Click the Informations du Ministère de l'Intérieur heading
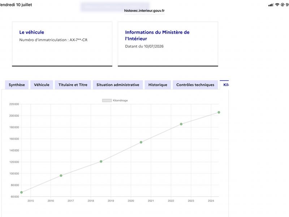 [x=157, y=35]
